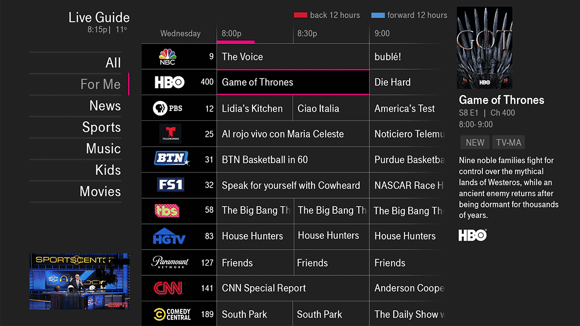Select the TBS channel logo
This screenshot has width=580, height=326.
(x=166, y=210)
